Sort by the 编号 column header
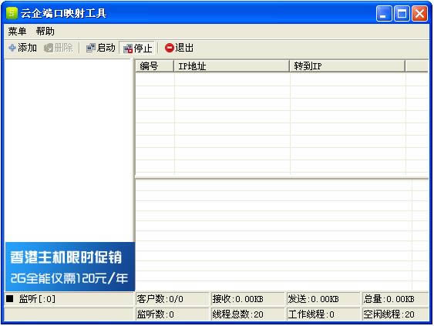Screen dimensions: 434x326 155,66
